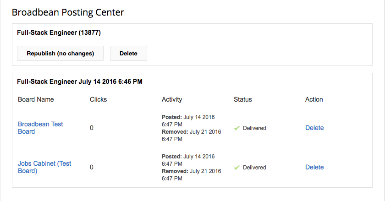Delete the Broadbean Test Board posting

314,128
